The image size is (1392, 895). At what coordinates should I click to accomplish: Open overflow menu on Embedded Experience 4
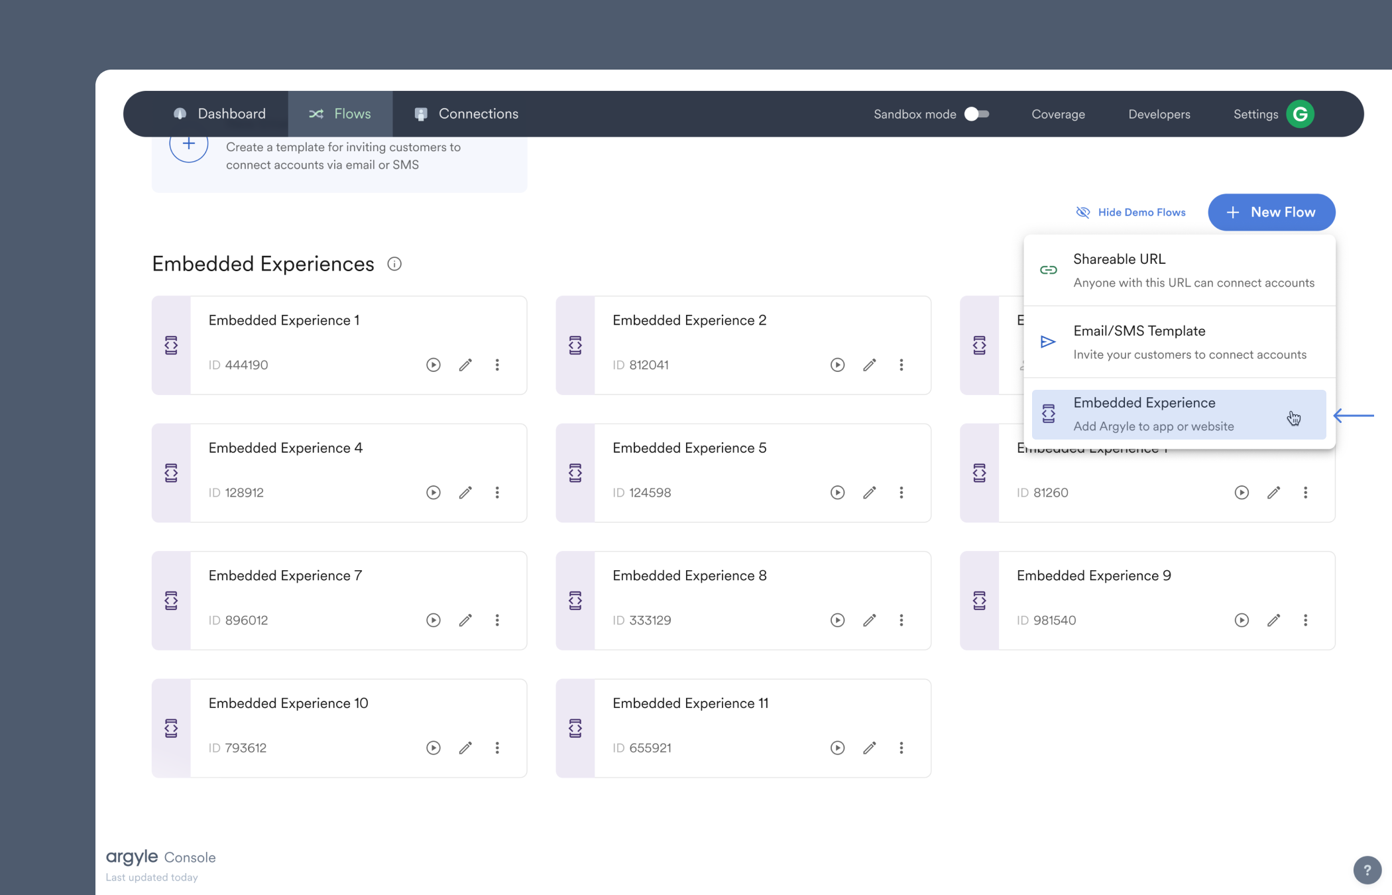[497, 493]
